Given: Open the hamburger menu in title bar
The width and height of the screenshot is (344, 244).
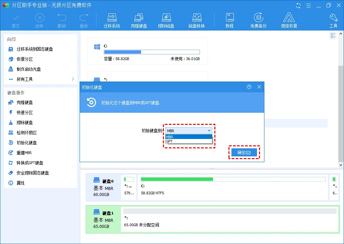Looking at the screenshot, I should click(308, 5).
